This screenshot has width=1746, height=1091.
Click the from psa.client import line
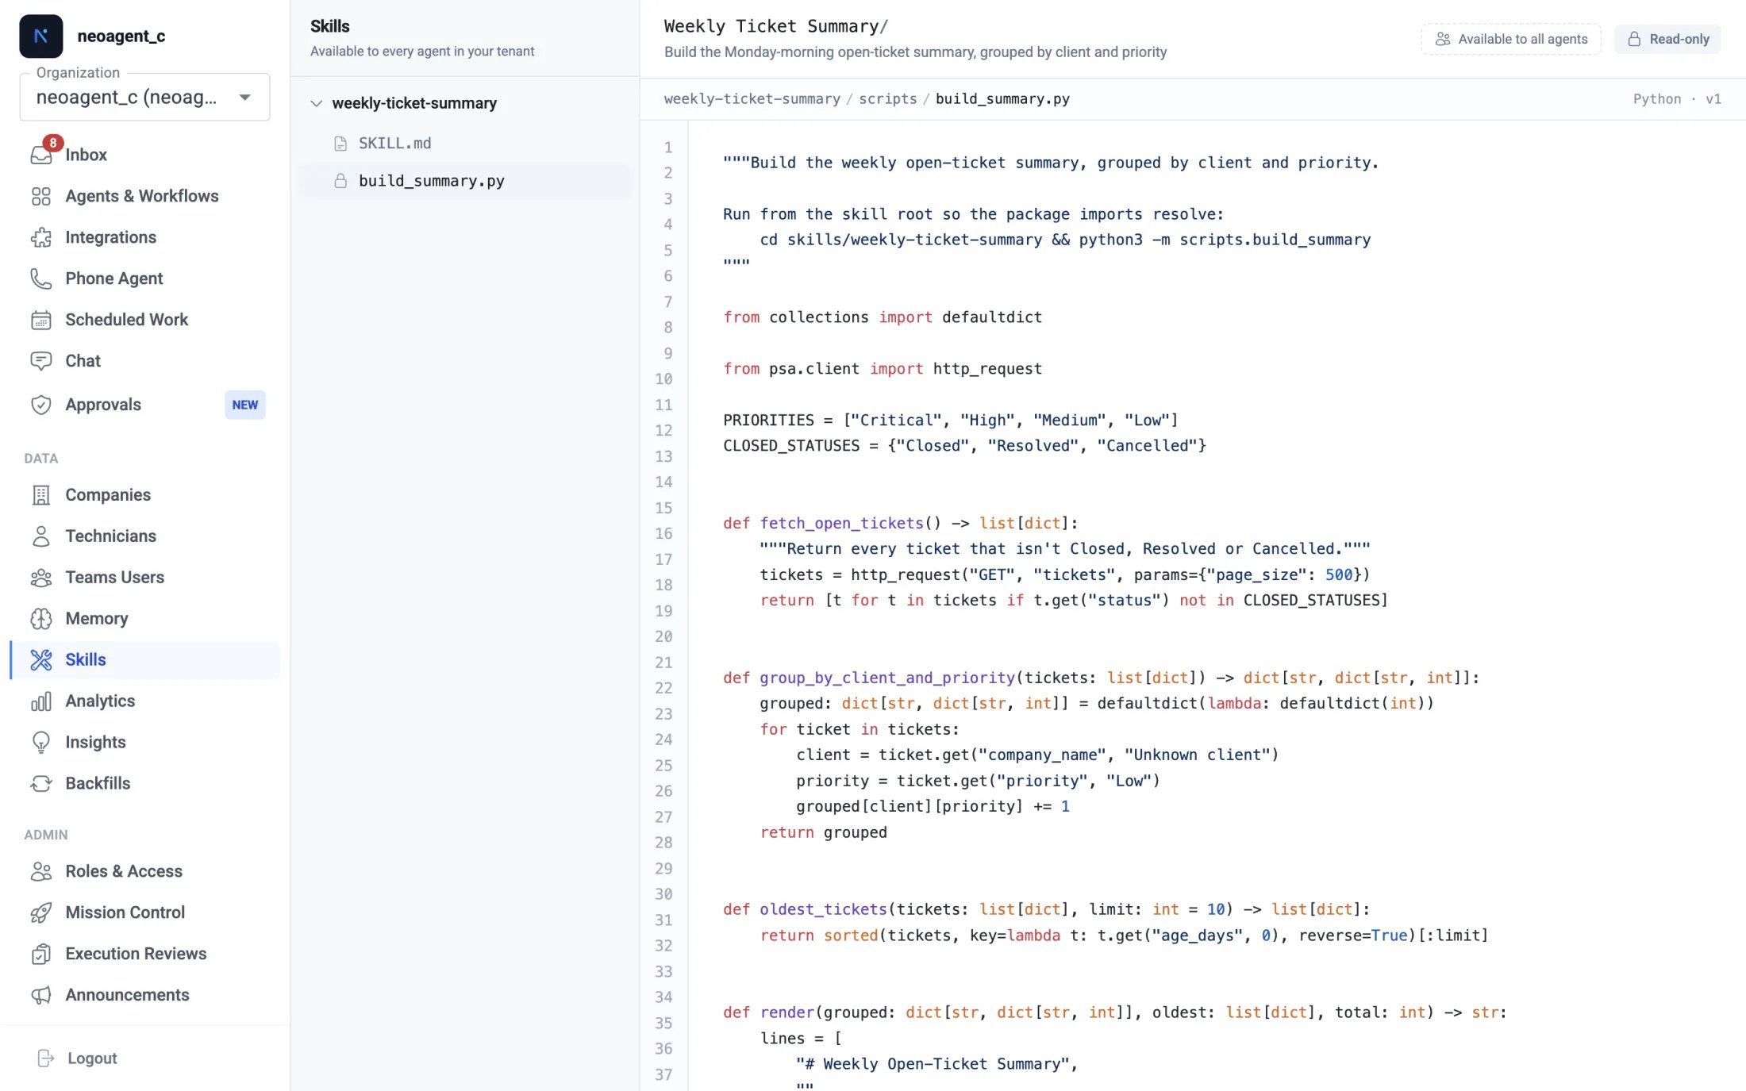coord(883,368)
